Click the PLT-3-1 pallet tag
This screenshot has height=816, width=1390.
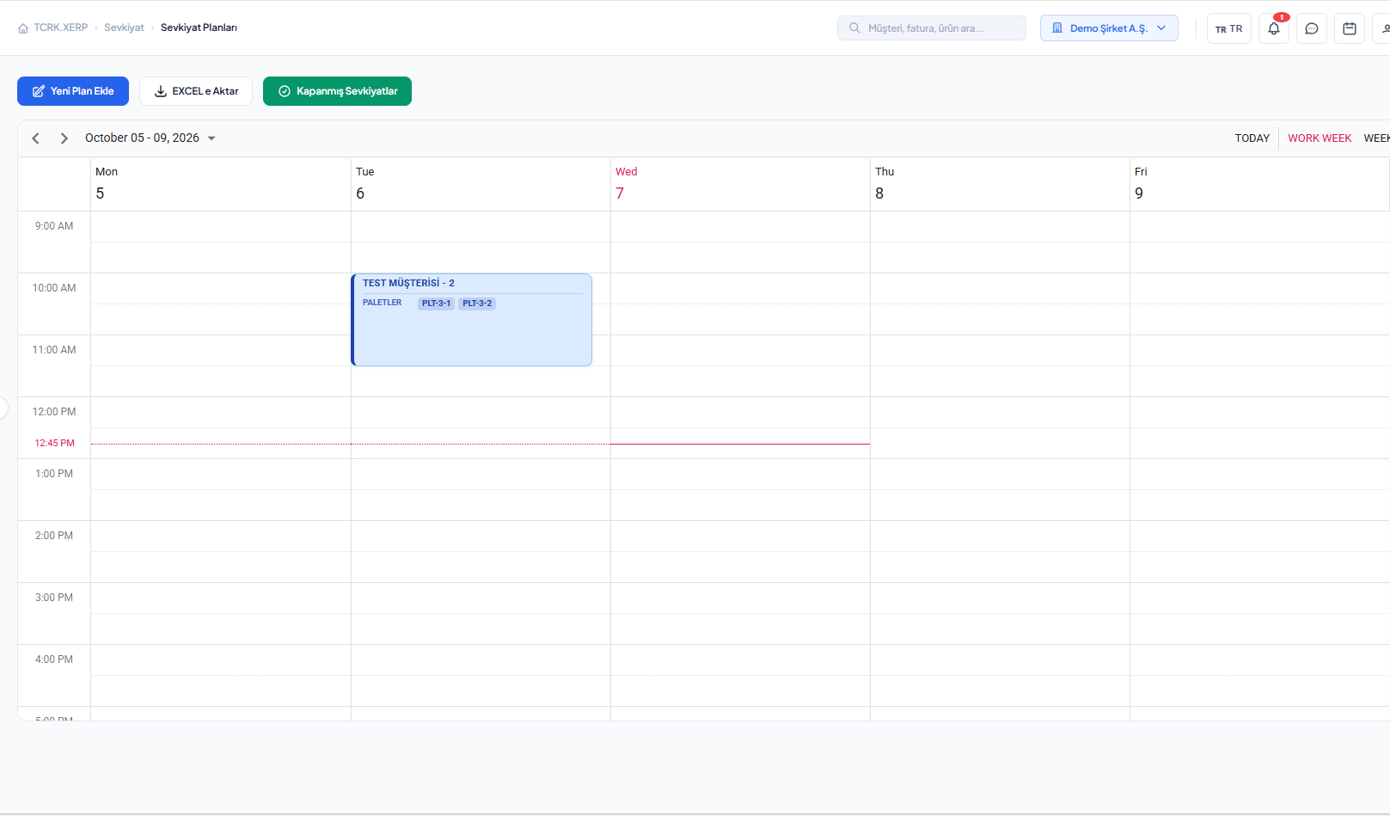click(x=436, y=304)
